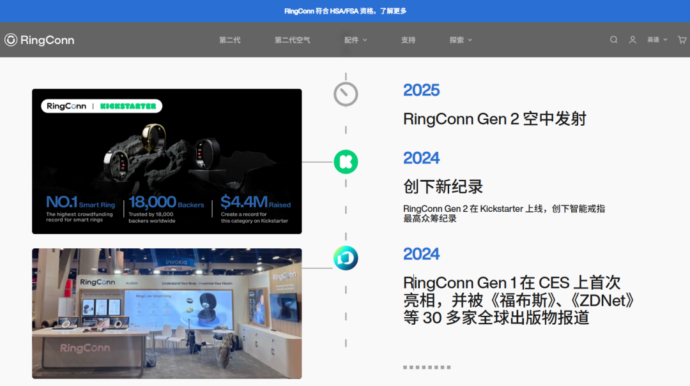
Task: Click the RingConn Gen 2 空中发射 heading
Action: [x=495, y=119]
